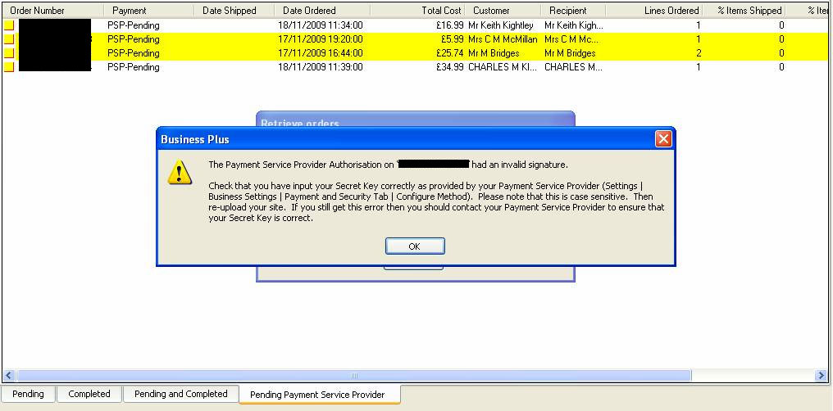Click the Lines Ordered column header
The width and height of the screenshot is (833, 411).
[x=671, y=11]
